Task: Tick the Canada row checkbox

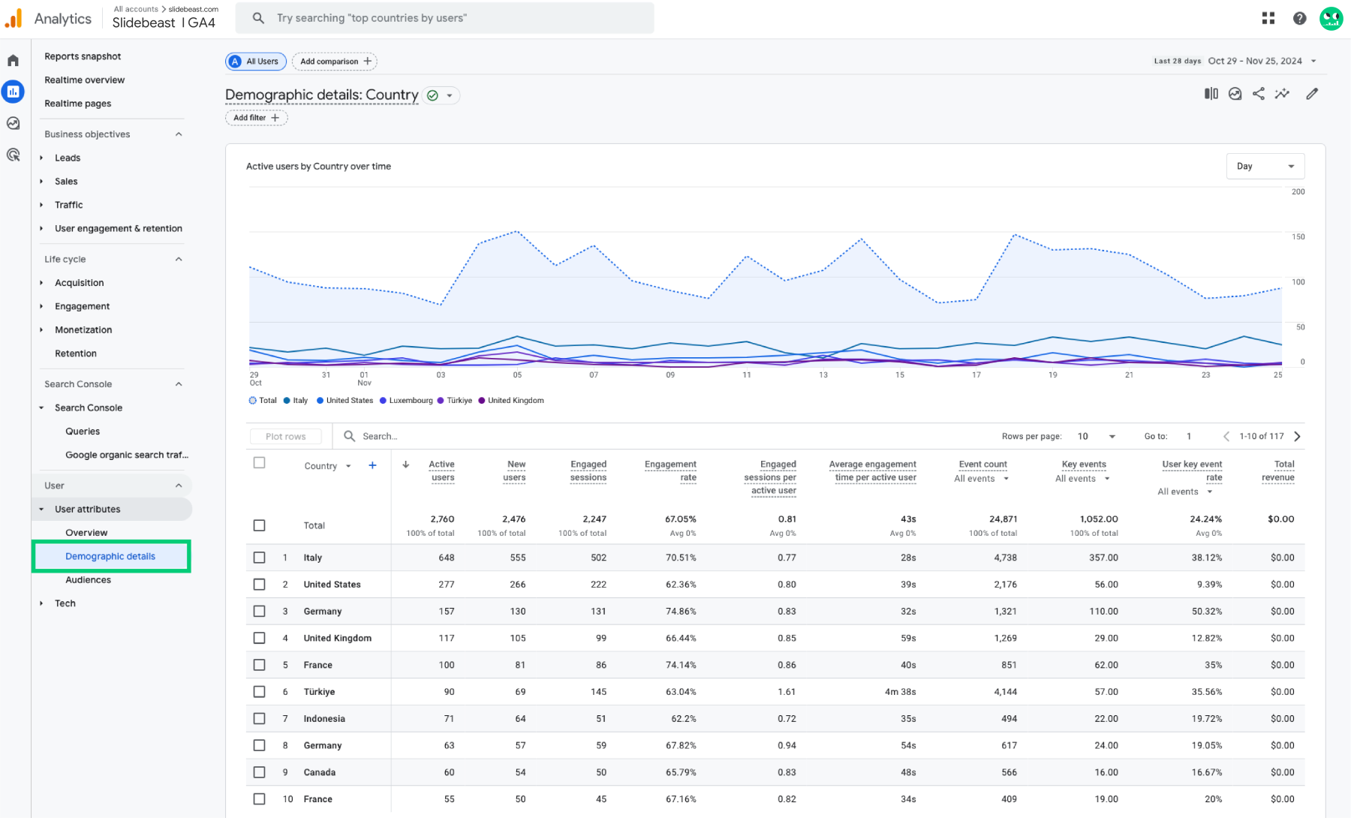Action: (259, 772)
